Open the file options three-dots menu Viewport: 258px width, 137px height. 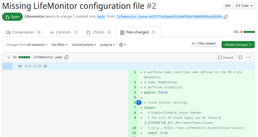248,57
